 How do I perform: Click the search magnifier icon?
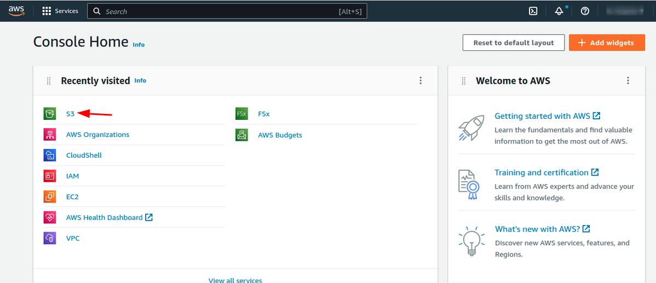96,11
